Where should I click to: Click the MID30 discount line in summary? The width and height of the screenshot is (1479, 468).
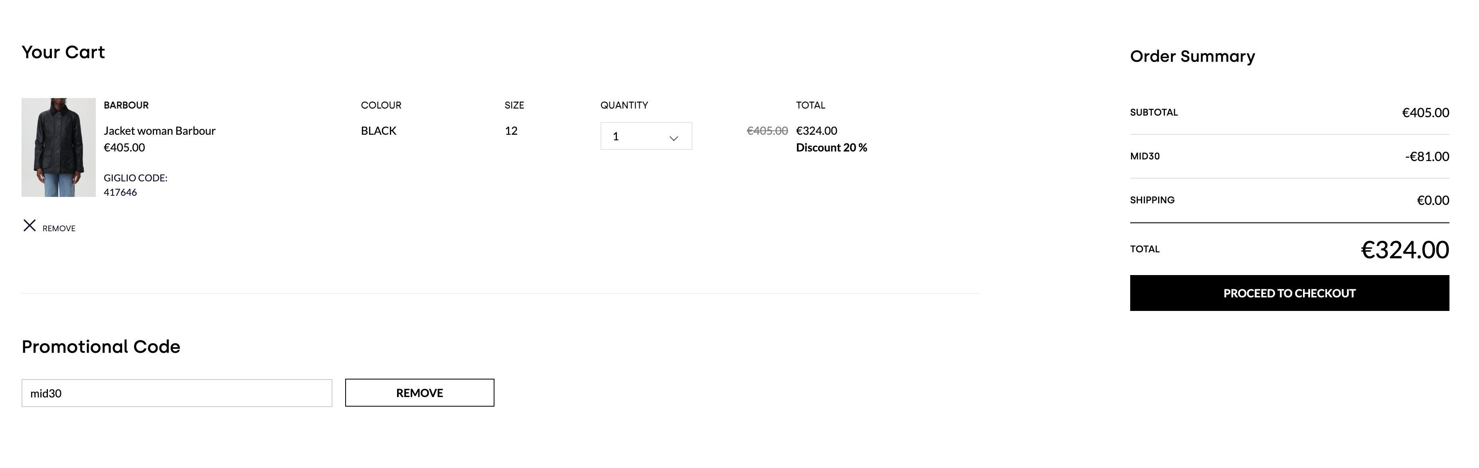click(1289, 156)
